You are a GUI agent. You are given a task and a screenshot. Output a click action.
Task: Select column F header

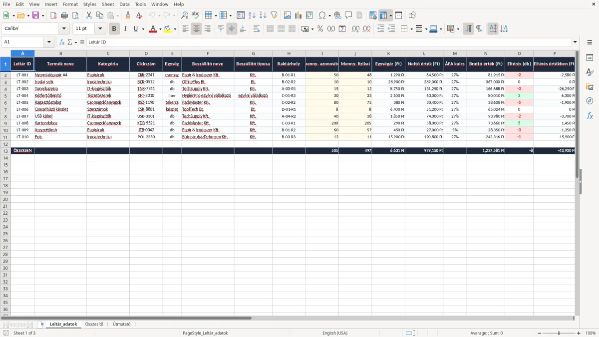click(x=208, y=53)
